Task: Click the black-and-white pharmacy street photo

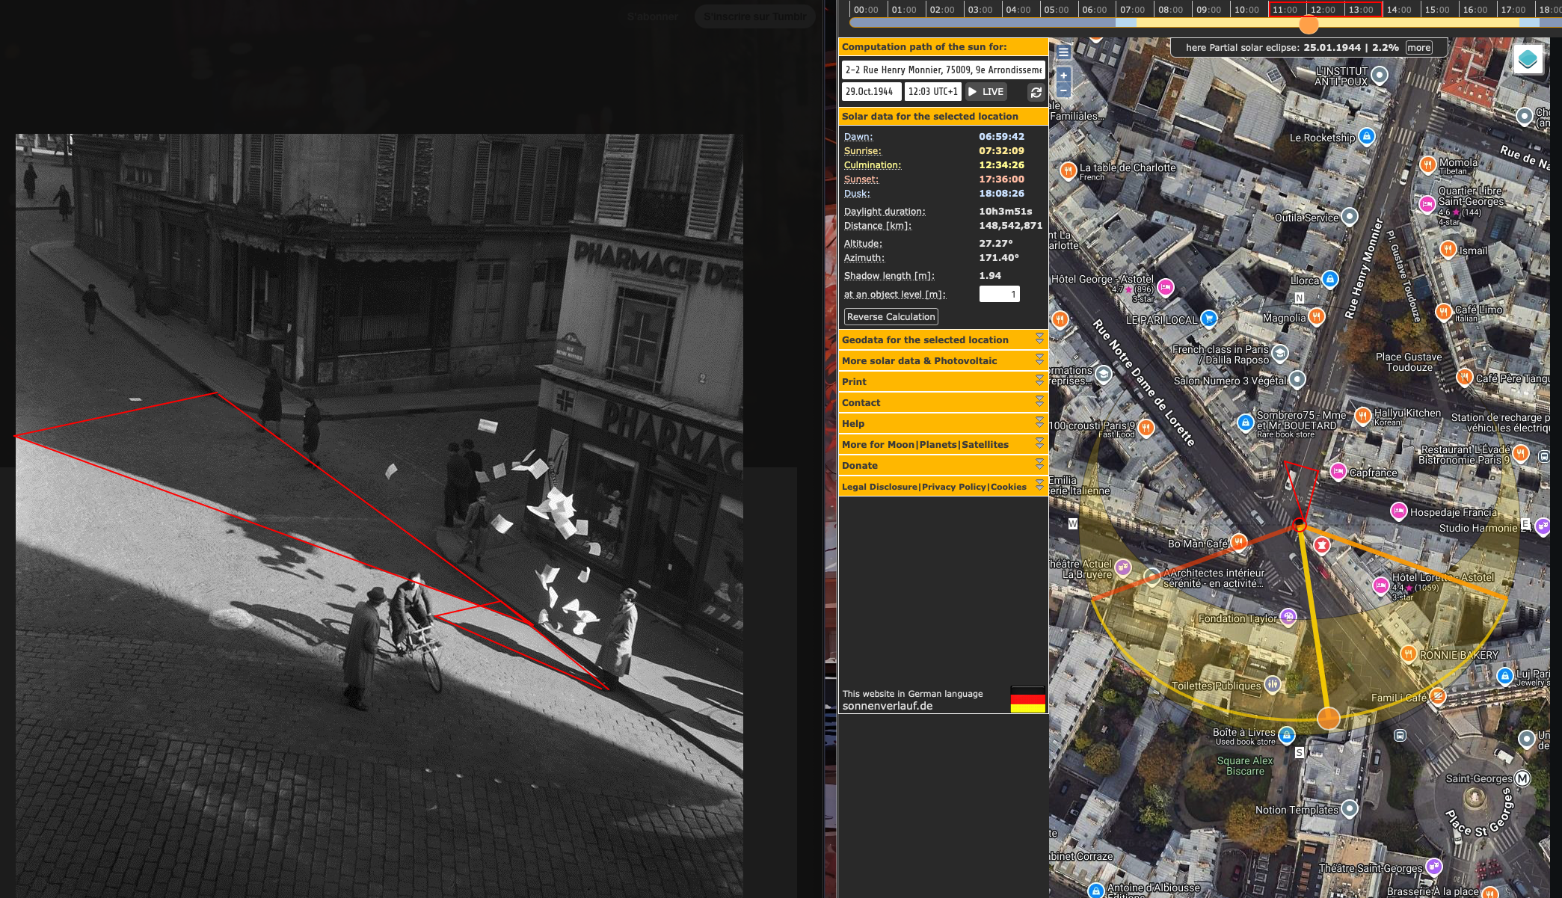Action: 379,516
